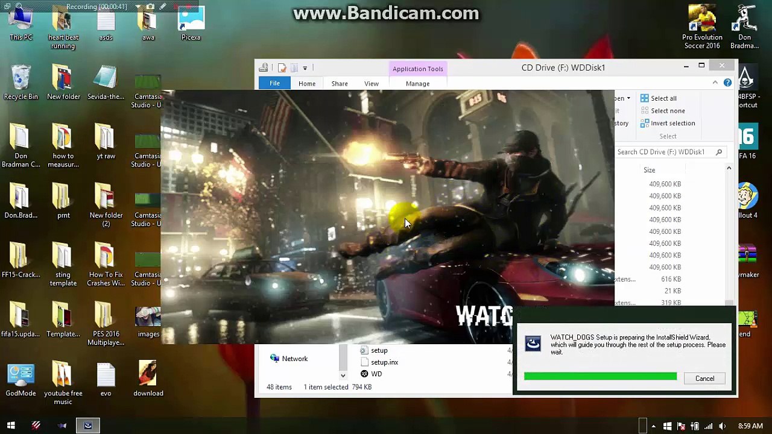Click the 616 KB size cell
This screenshot has width=772, height=434.
click(x=671, y=279)
